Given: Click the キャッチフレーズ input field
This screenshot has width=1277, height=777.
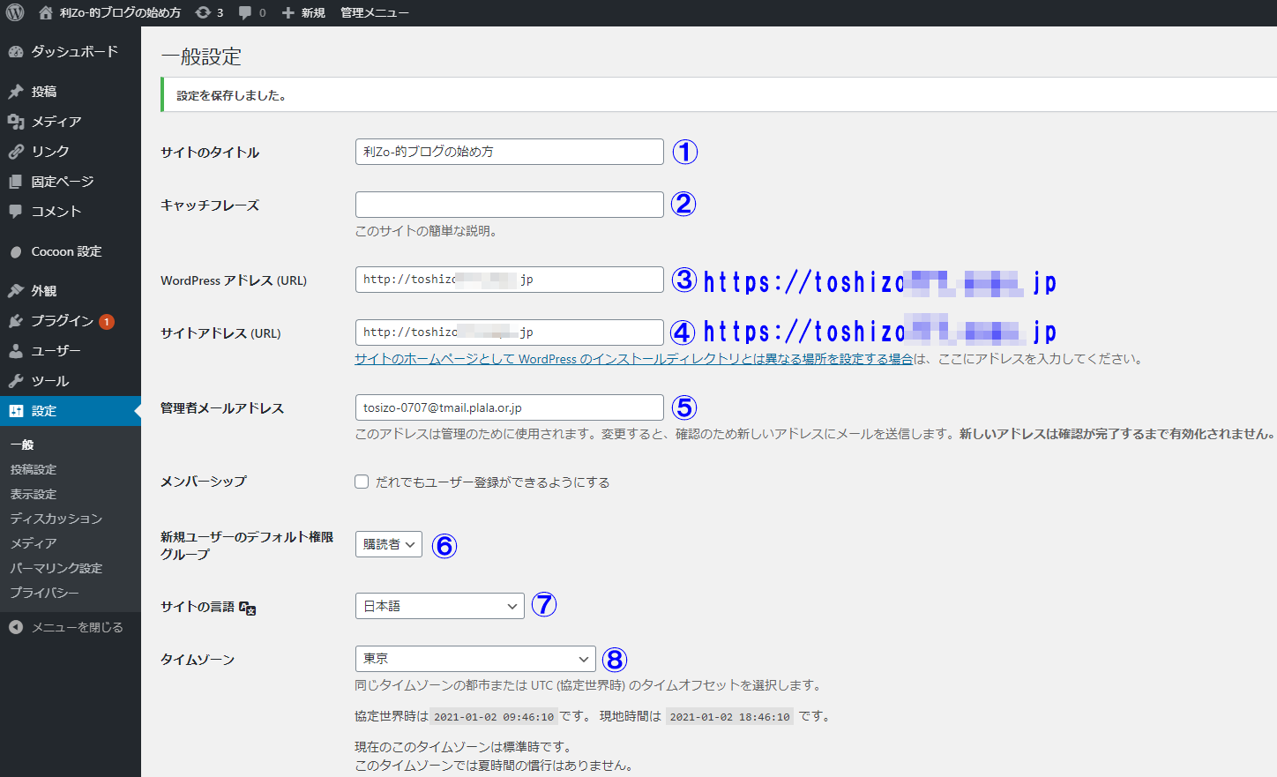Looking at the screenshot, I should [x=509, y=205].
